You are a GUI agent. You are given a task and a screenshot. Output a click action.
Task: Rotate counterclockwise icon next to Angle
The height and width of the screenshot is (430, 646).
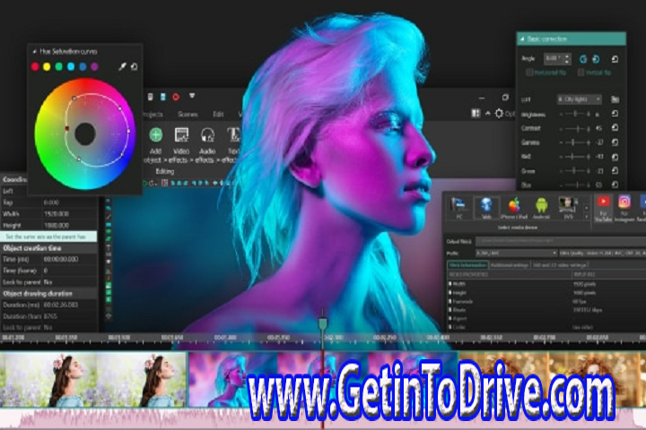tap(583, 59)
